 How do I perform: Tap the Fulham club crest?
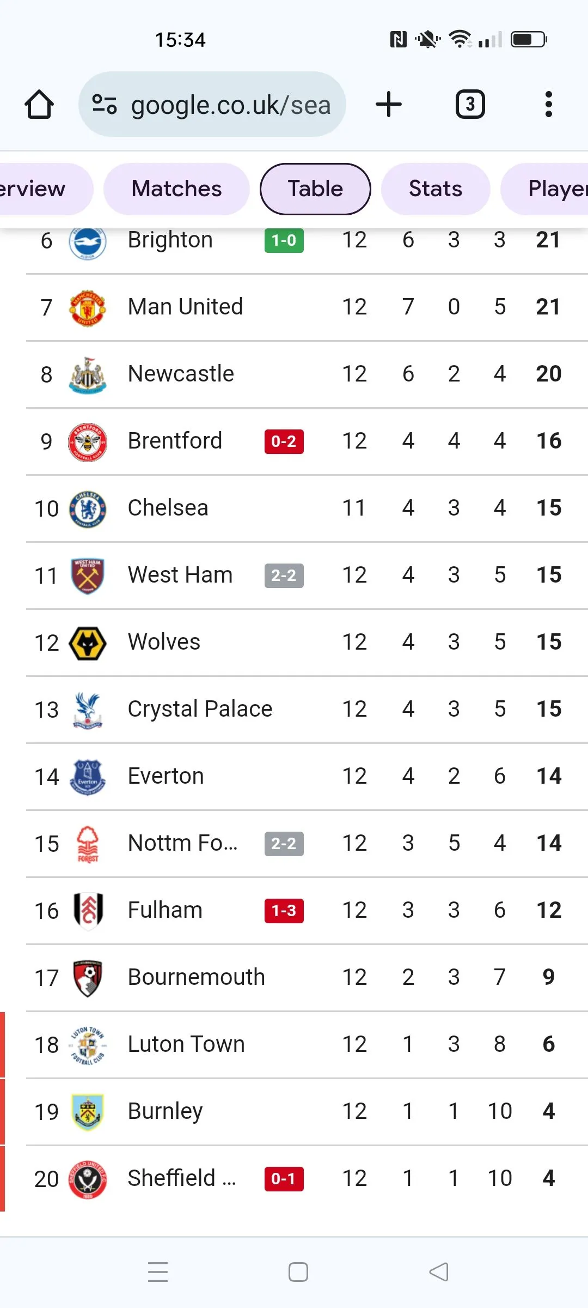pyautogui.click(x=88, y=911)
